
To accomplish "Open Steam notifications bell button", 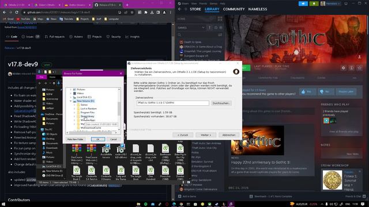I will coord(314,3).
